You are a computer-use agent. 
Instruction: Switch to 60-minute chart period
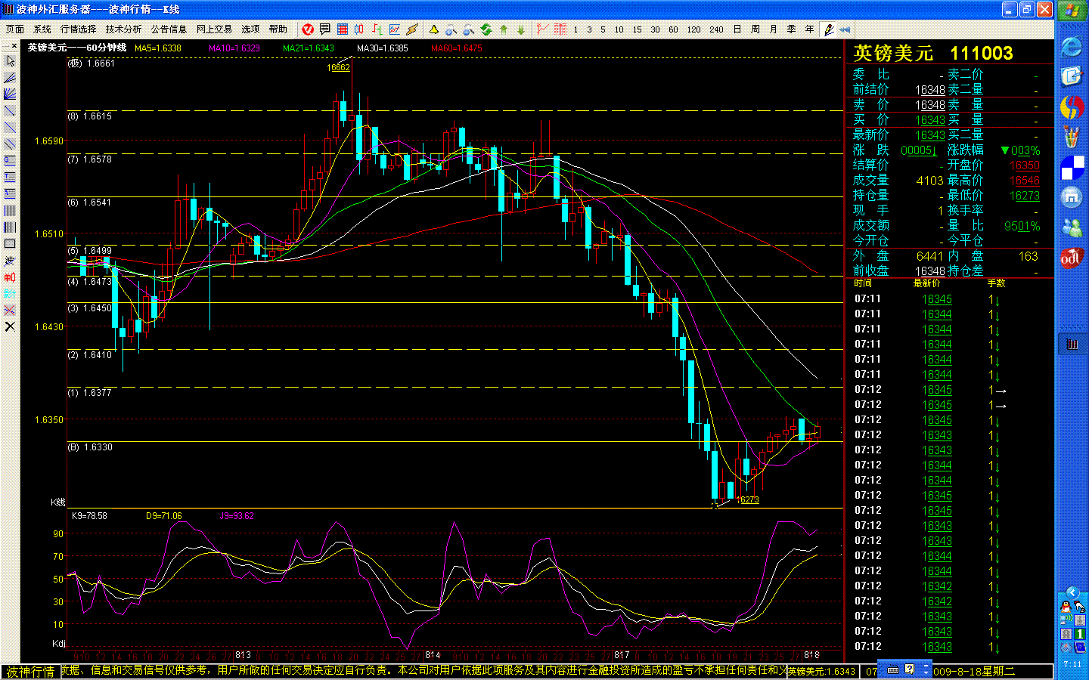coord(673,29)
